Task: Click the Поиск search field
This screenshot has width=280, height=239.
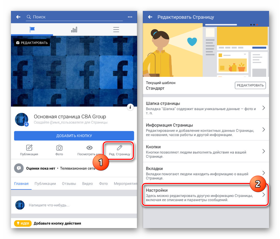Action: [x=74, y=17]
